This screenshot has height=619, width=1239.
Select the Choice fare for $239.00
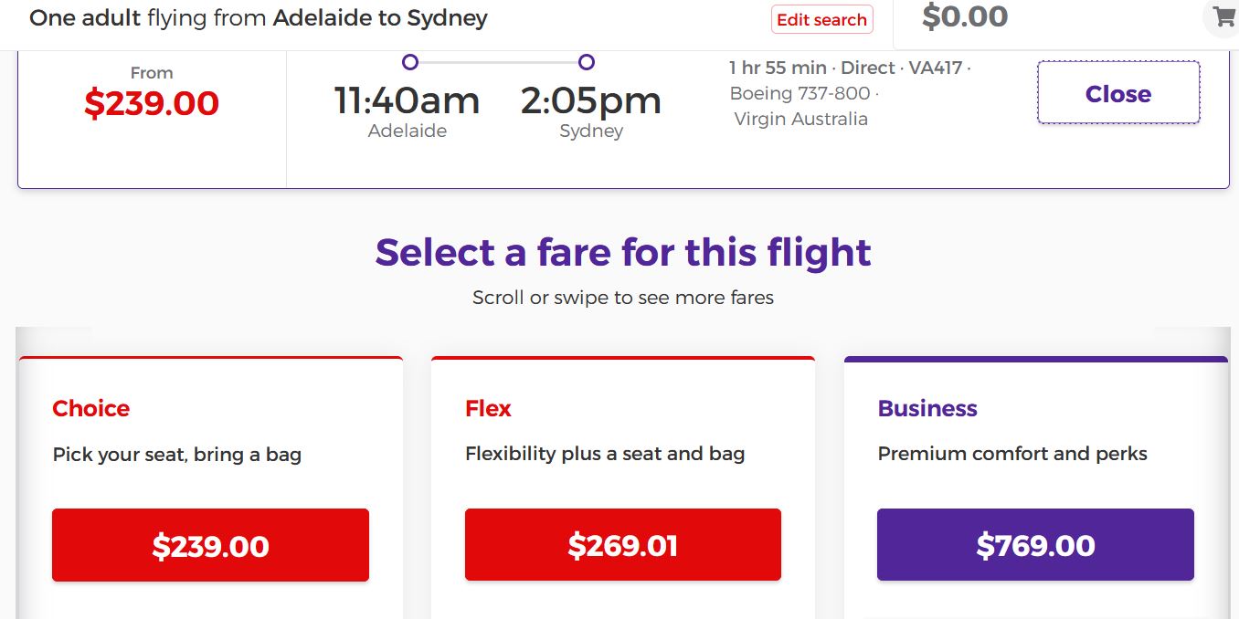tap(210, 545)
